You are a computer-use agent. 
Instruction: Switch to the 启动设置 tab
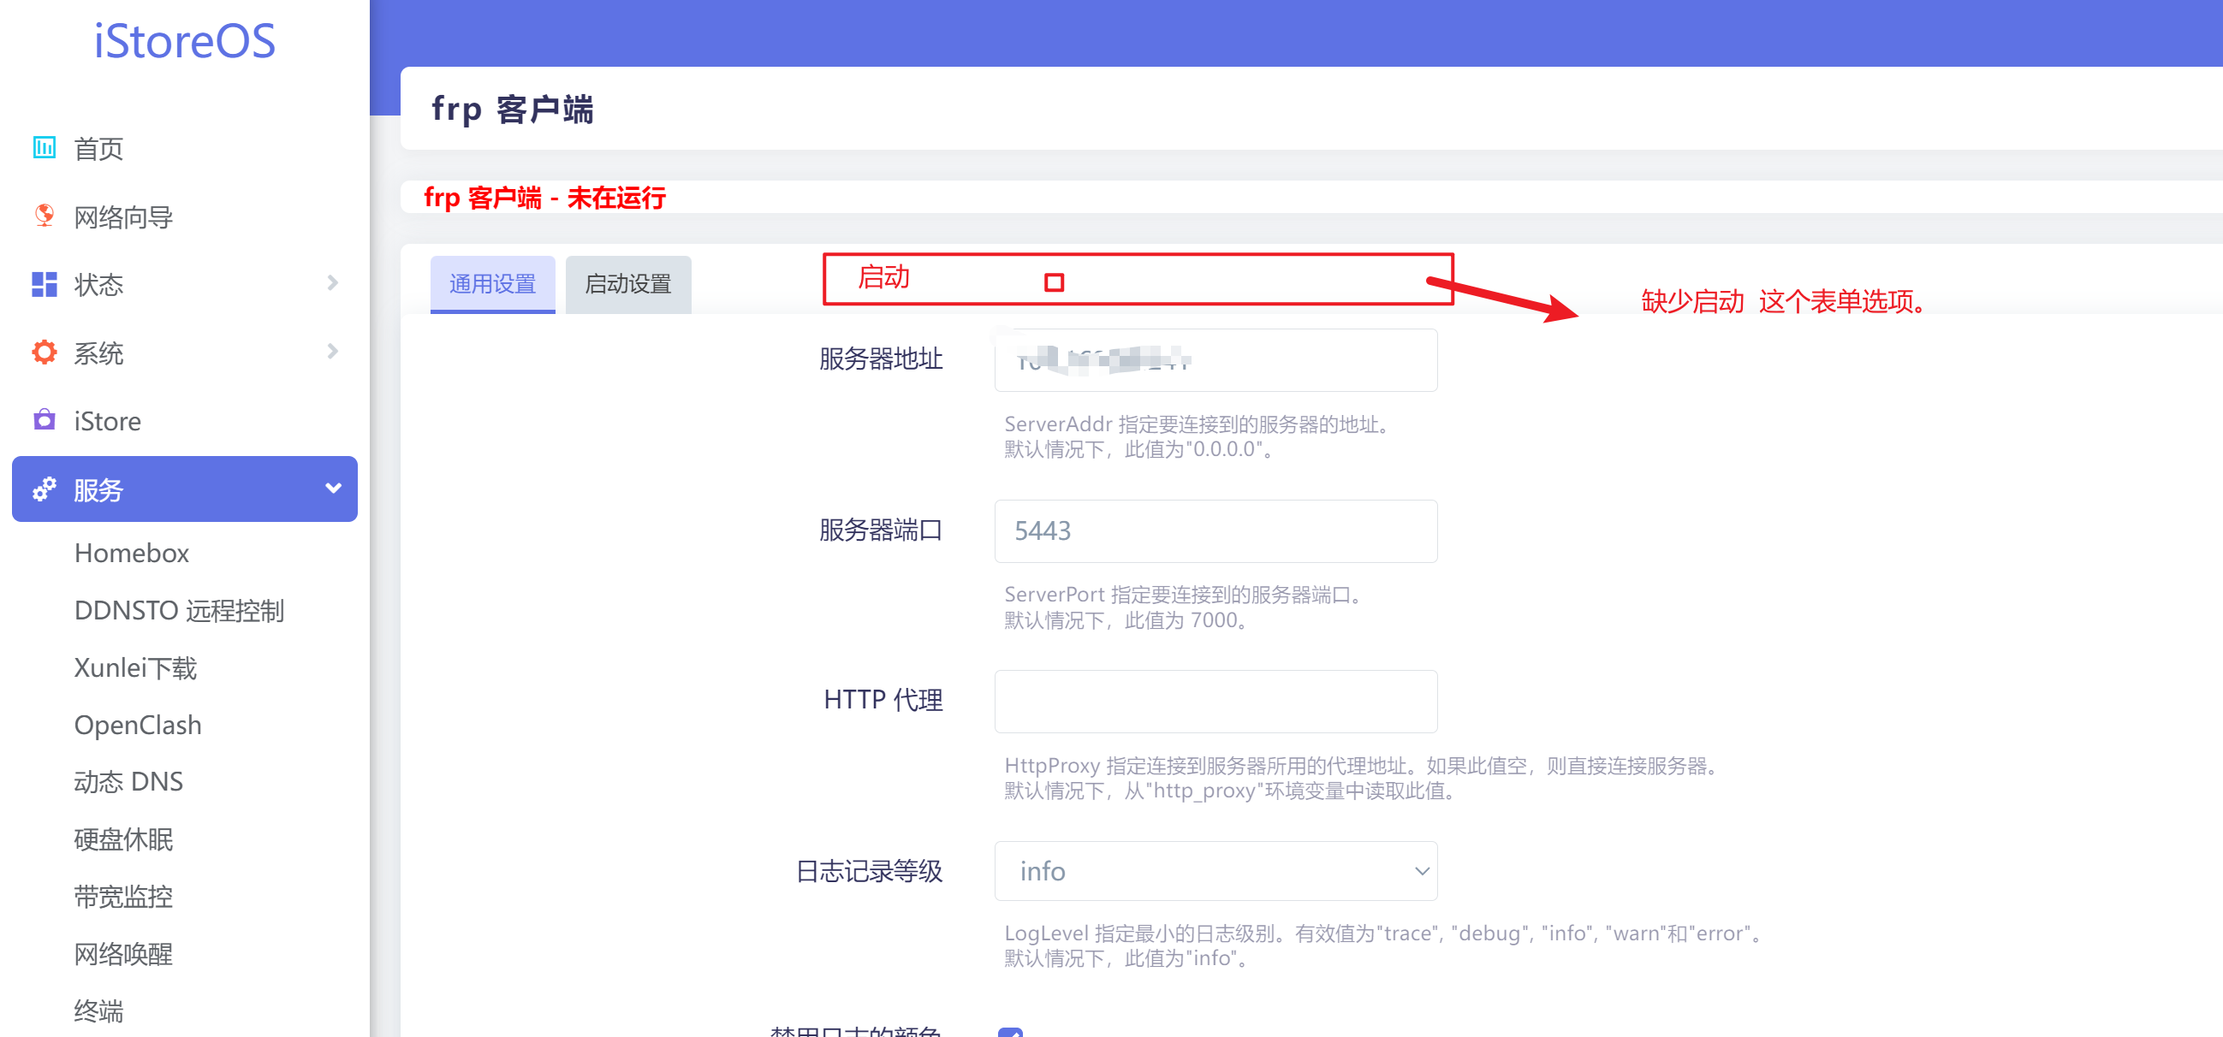(x=627, y=284)
